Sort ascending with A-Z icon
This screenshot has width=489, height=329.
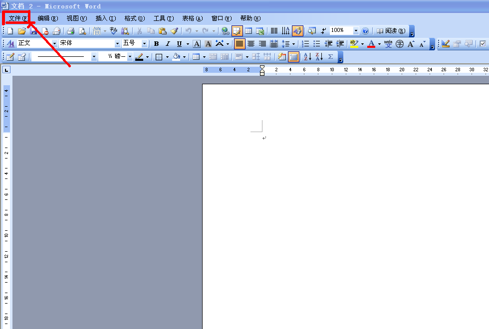pos(307,57)
